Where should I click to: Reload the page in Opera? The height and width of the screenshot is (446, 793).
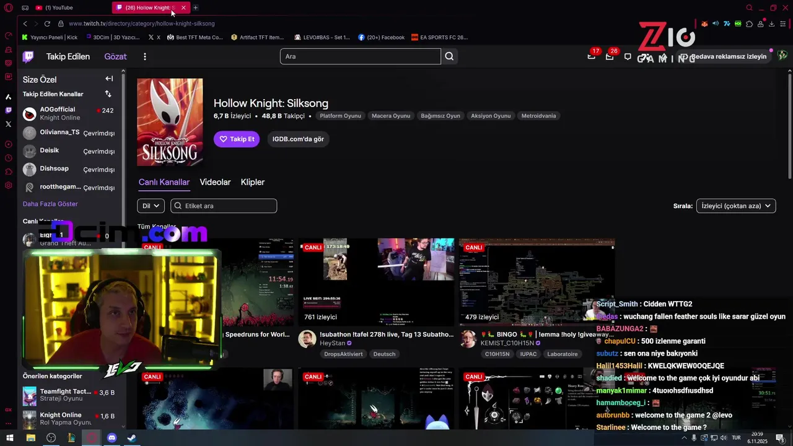[x=47, y=24]
